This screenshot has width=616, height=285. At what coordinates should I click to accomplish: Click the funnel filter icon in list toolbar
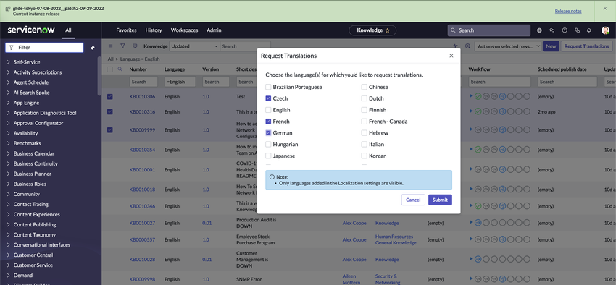(122, 46)
